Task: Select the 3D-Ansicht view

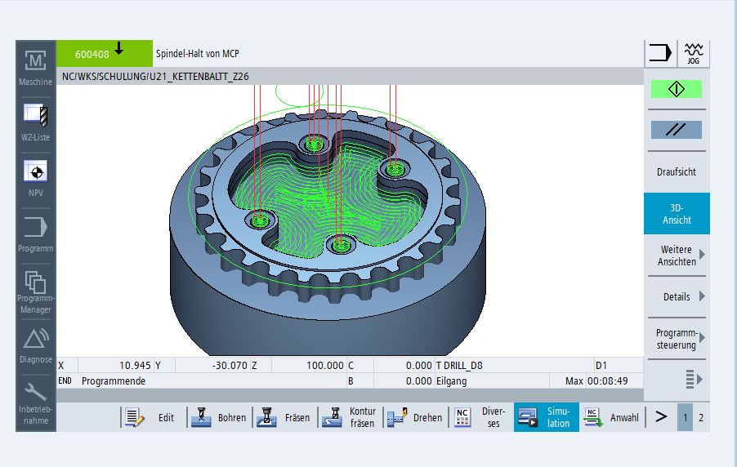Action: [x=676, y=214]
